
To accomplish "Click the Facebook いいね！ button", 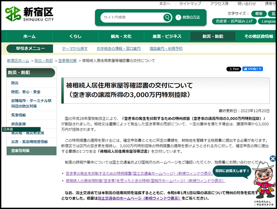I will [252, 69].
